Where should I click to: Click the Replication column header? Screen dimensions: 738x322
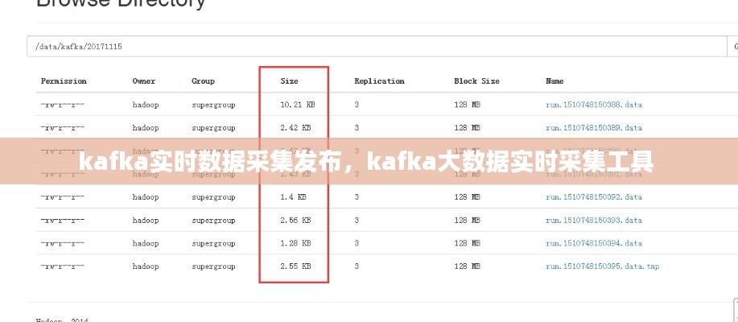379,81
